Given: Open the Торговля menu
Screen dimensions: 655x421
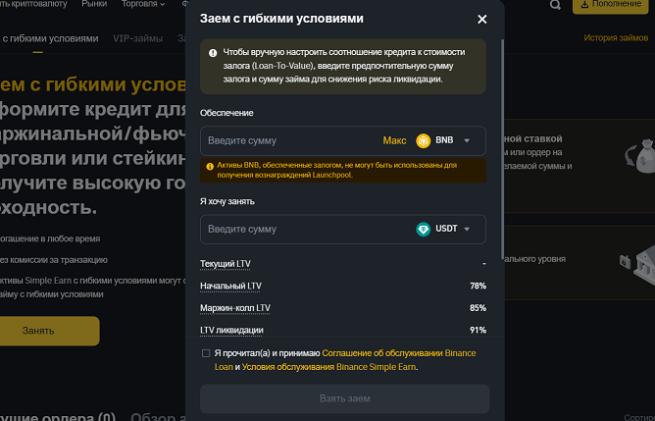Looking at the screenshot, I should [x=143, y=4].
